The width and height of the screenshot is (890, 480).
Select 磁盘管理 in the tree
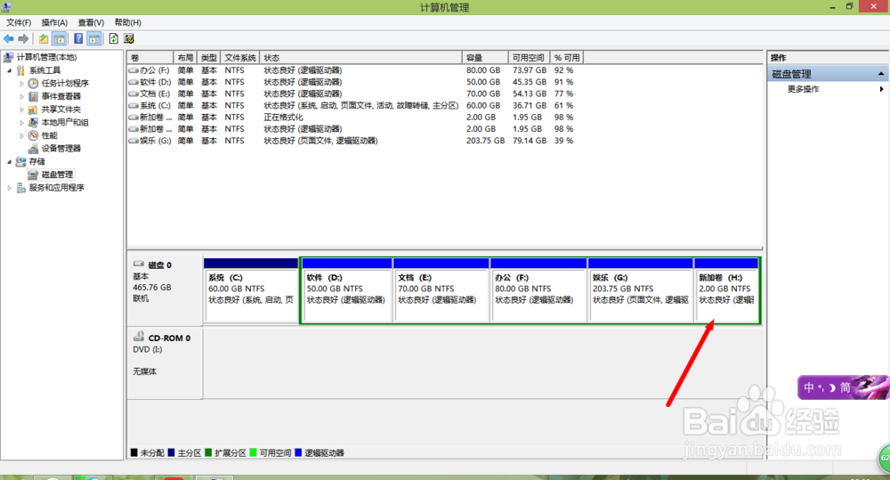57,175
